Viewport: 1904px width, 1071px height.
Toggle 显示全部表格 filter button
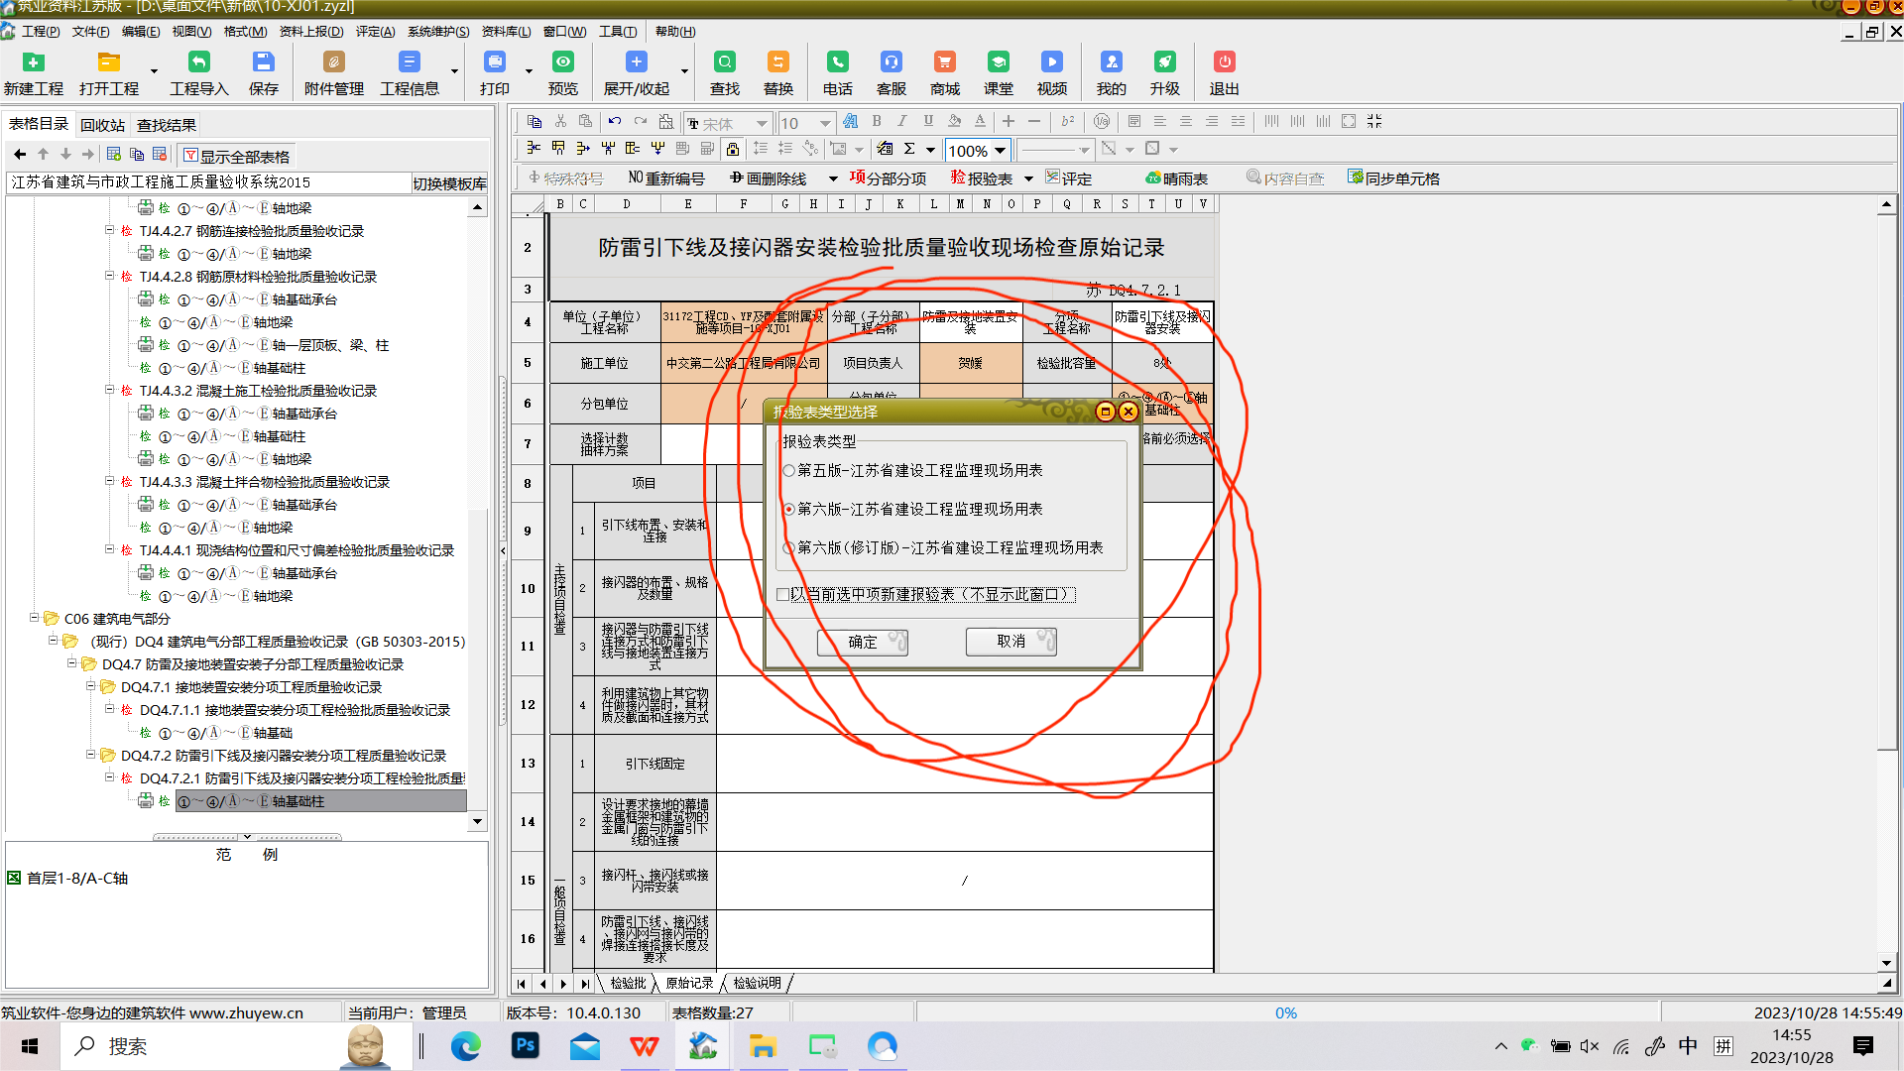[236, 156]
